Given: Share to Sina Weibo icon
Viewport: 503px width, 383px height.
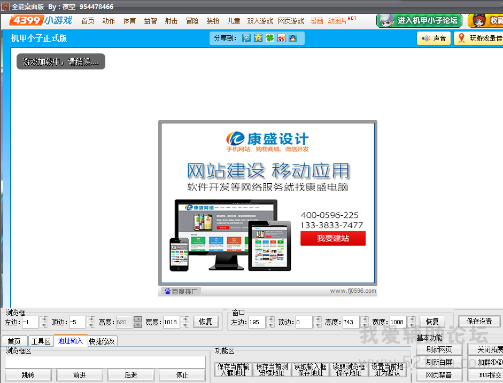Looking at the screenshot, I should (x=281, y=38).
